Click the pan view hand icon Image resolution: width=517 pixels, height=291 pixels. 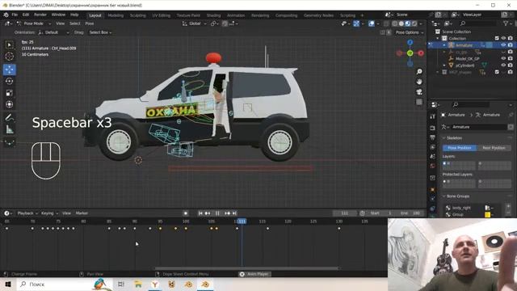click(x=419, y=82)
